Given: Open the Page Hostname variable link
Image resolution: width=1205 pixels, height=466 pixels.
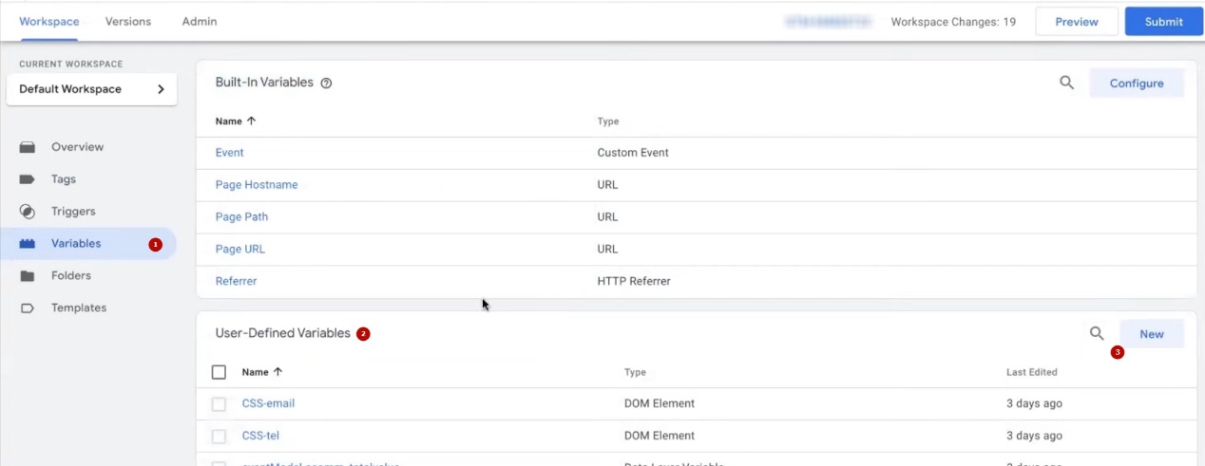Looking at the screenshot, I should pos(257,185).
